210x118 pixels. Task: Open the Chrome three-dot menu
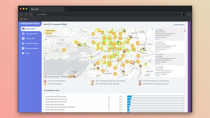(x=189, y=14)
